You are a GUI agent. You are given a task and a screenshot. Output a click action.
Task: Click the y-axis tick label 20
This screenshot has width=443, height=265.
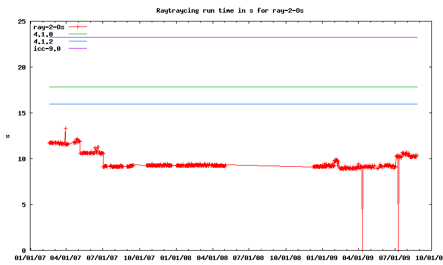tap(21, 67)
